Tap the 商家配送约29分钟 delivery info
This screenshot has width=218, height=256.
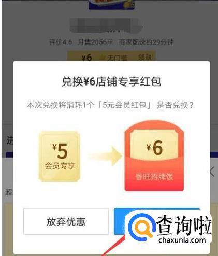[x=146, y=42]
